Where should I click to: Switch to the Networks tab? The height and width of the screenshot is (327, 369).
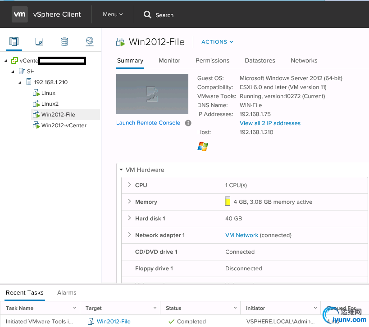click(304, 61)
